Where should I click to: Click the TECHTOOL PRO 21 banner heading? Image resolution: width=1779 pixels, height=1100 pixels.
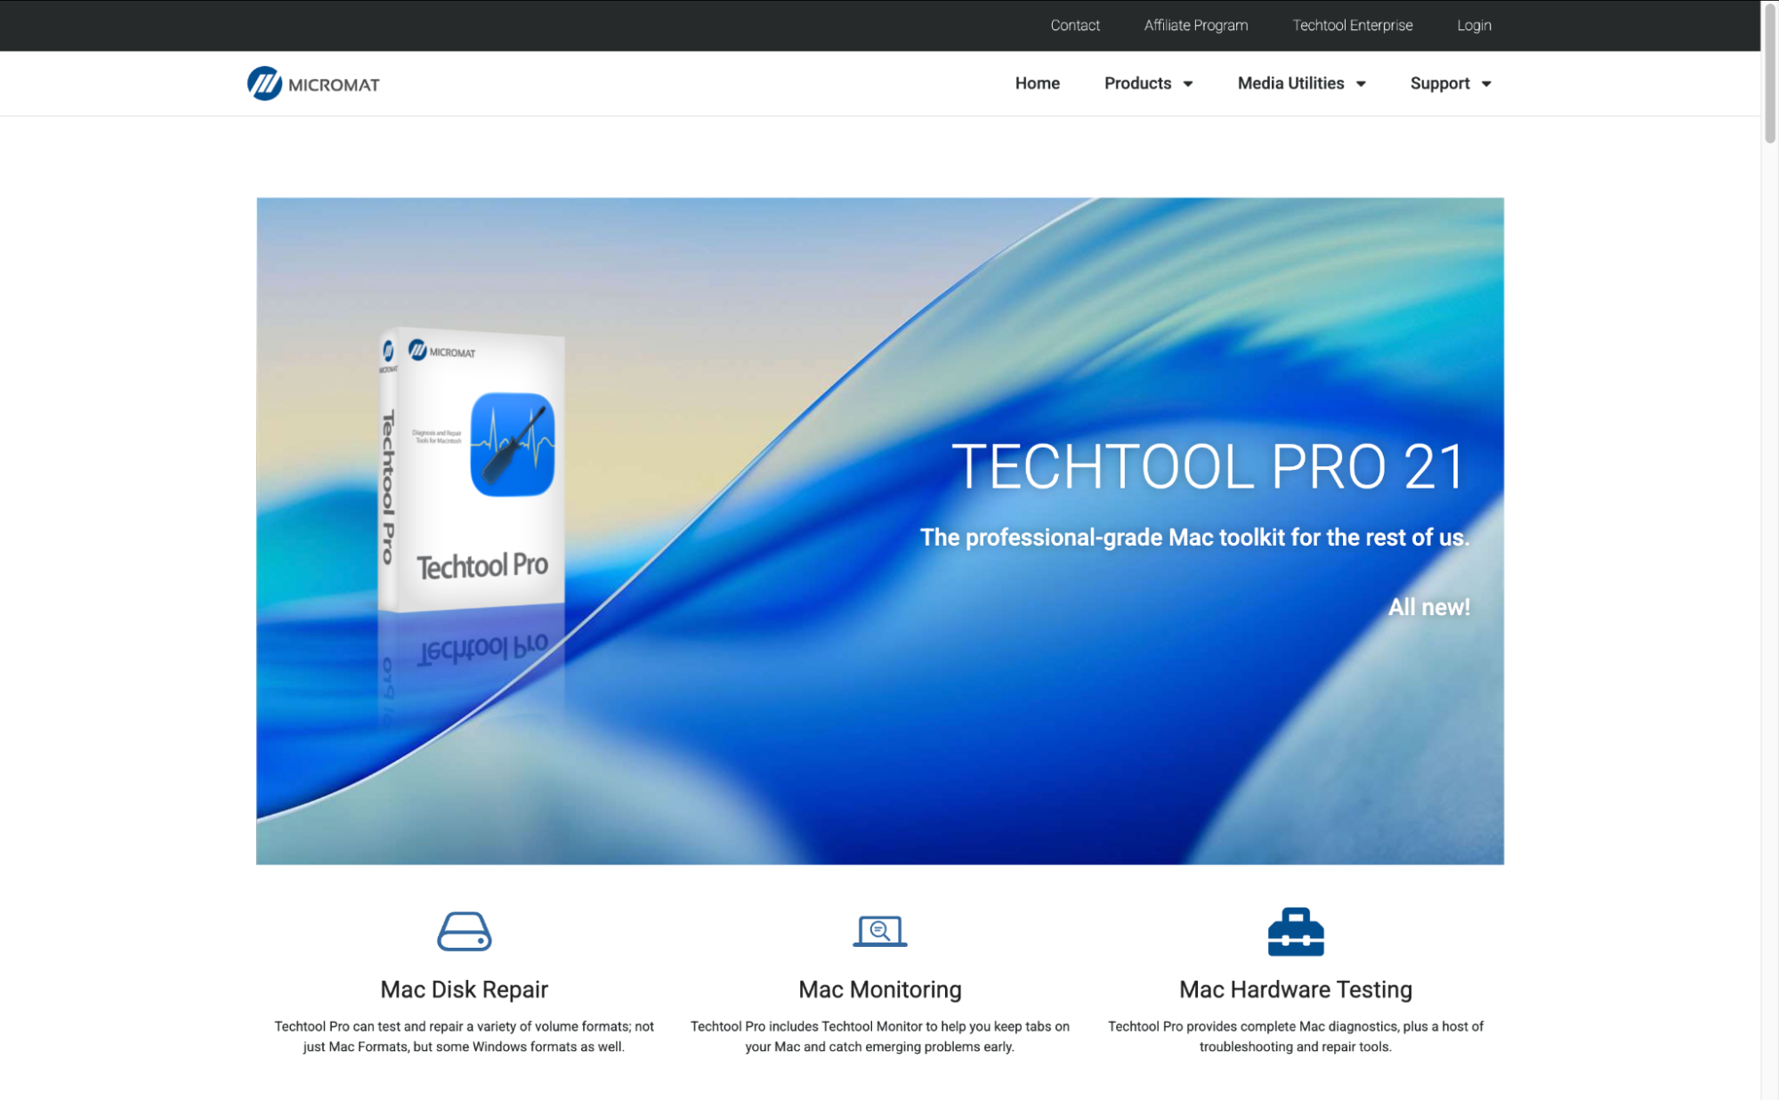click(1209, 466)
